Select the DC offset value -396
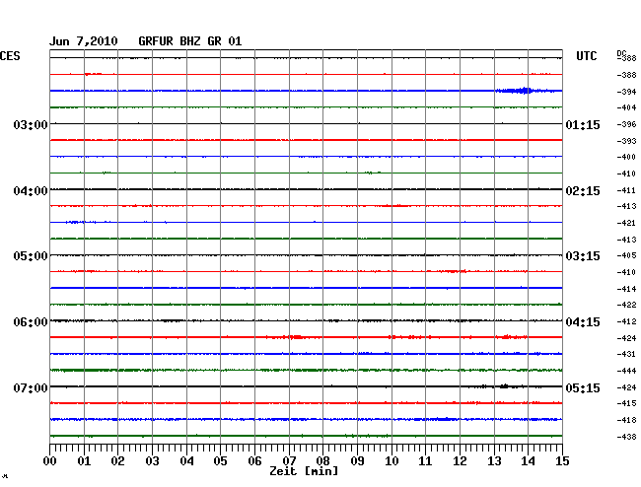641x487 pixels. pyautogui.click(x=626, y=124)
